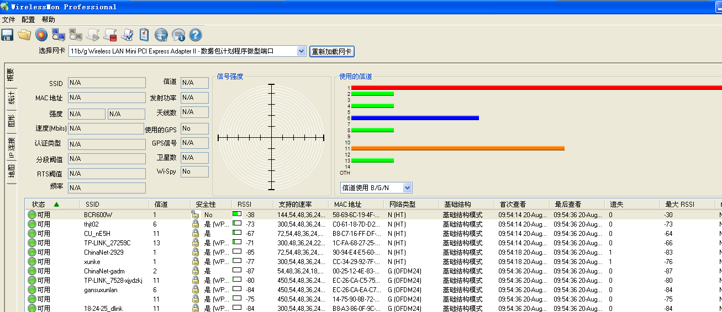Click the connect computers toolbar icon
The height and width of the screenshot is (312, 722).
tap(59, 35)
